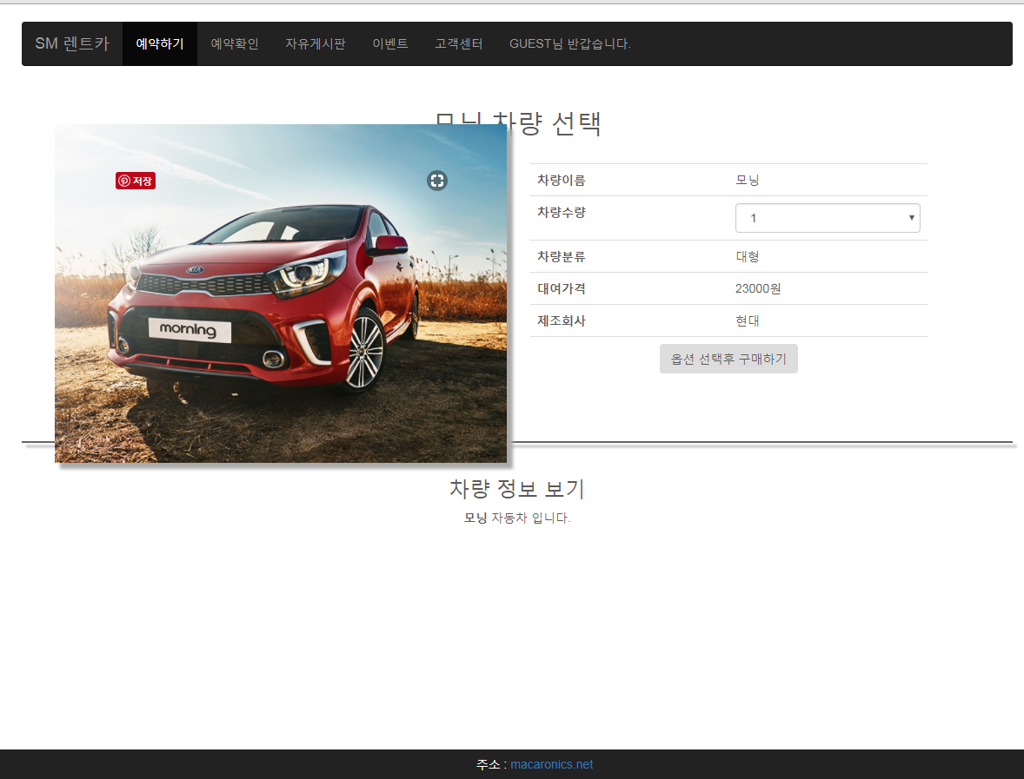Click the 차량이름 label cell
The image size is (1024, 779).
(629, 180)
